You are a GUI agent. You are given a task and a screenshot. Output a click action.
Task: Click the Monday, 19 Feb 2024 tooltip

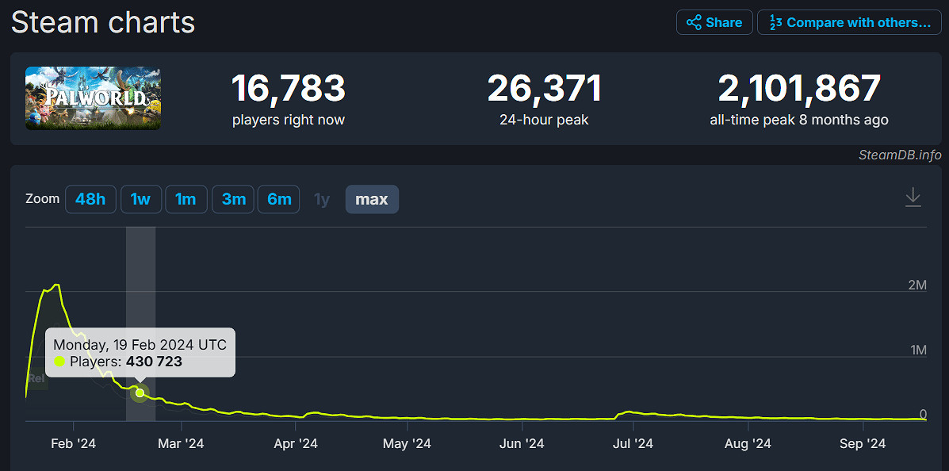click(x=140, y=353)
